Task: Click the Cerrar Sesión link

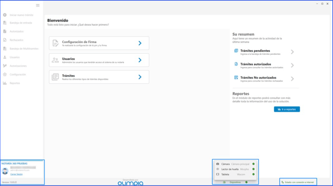Action: 17,174
